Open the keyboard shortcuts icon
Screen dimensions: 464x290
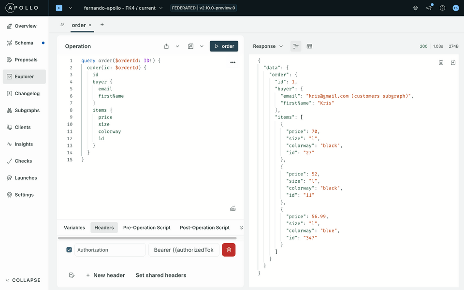point(233,209)
